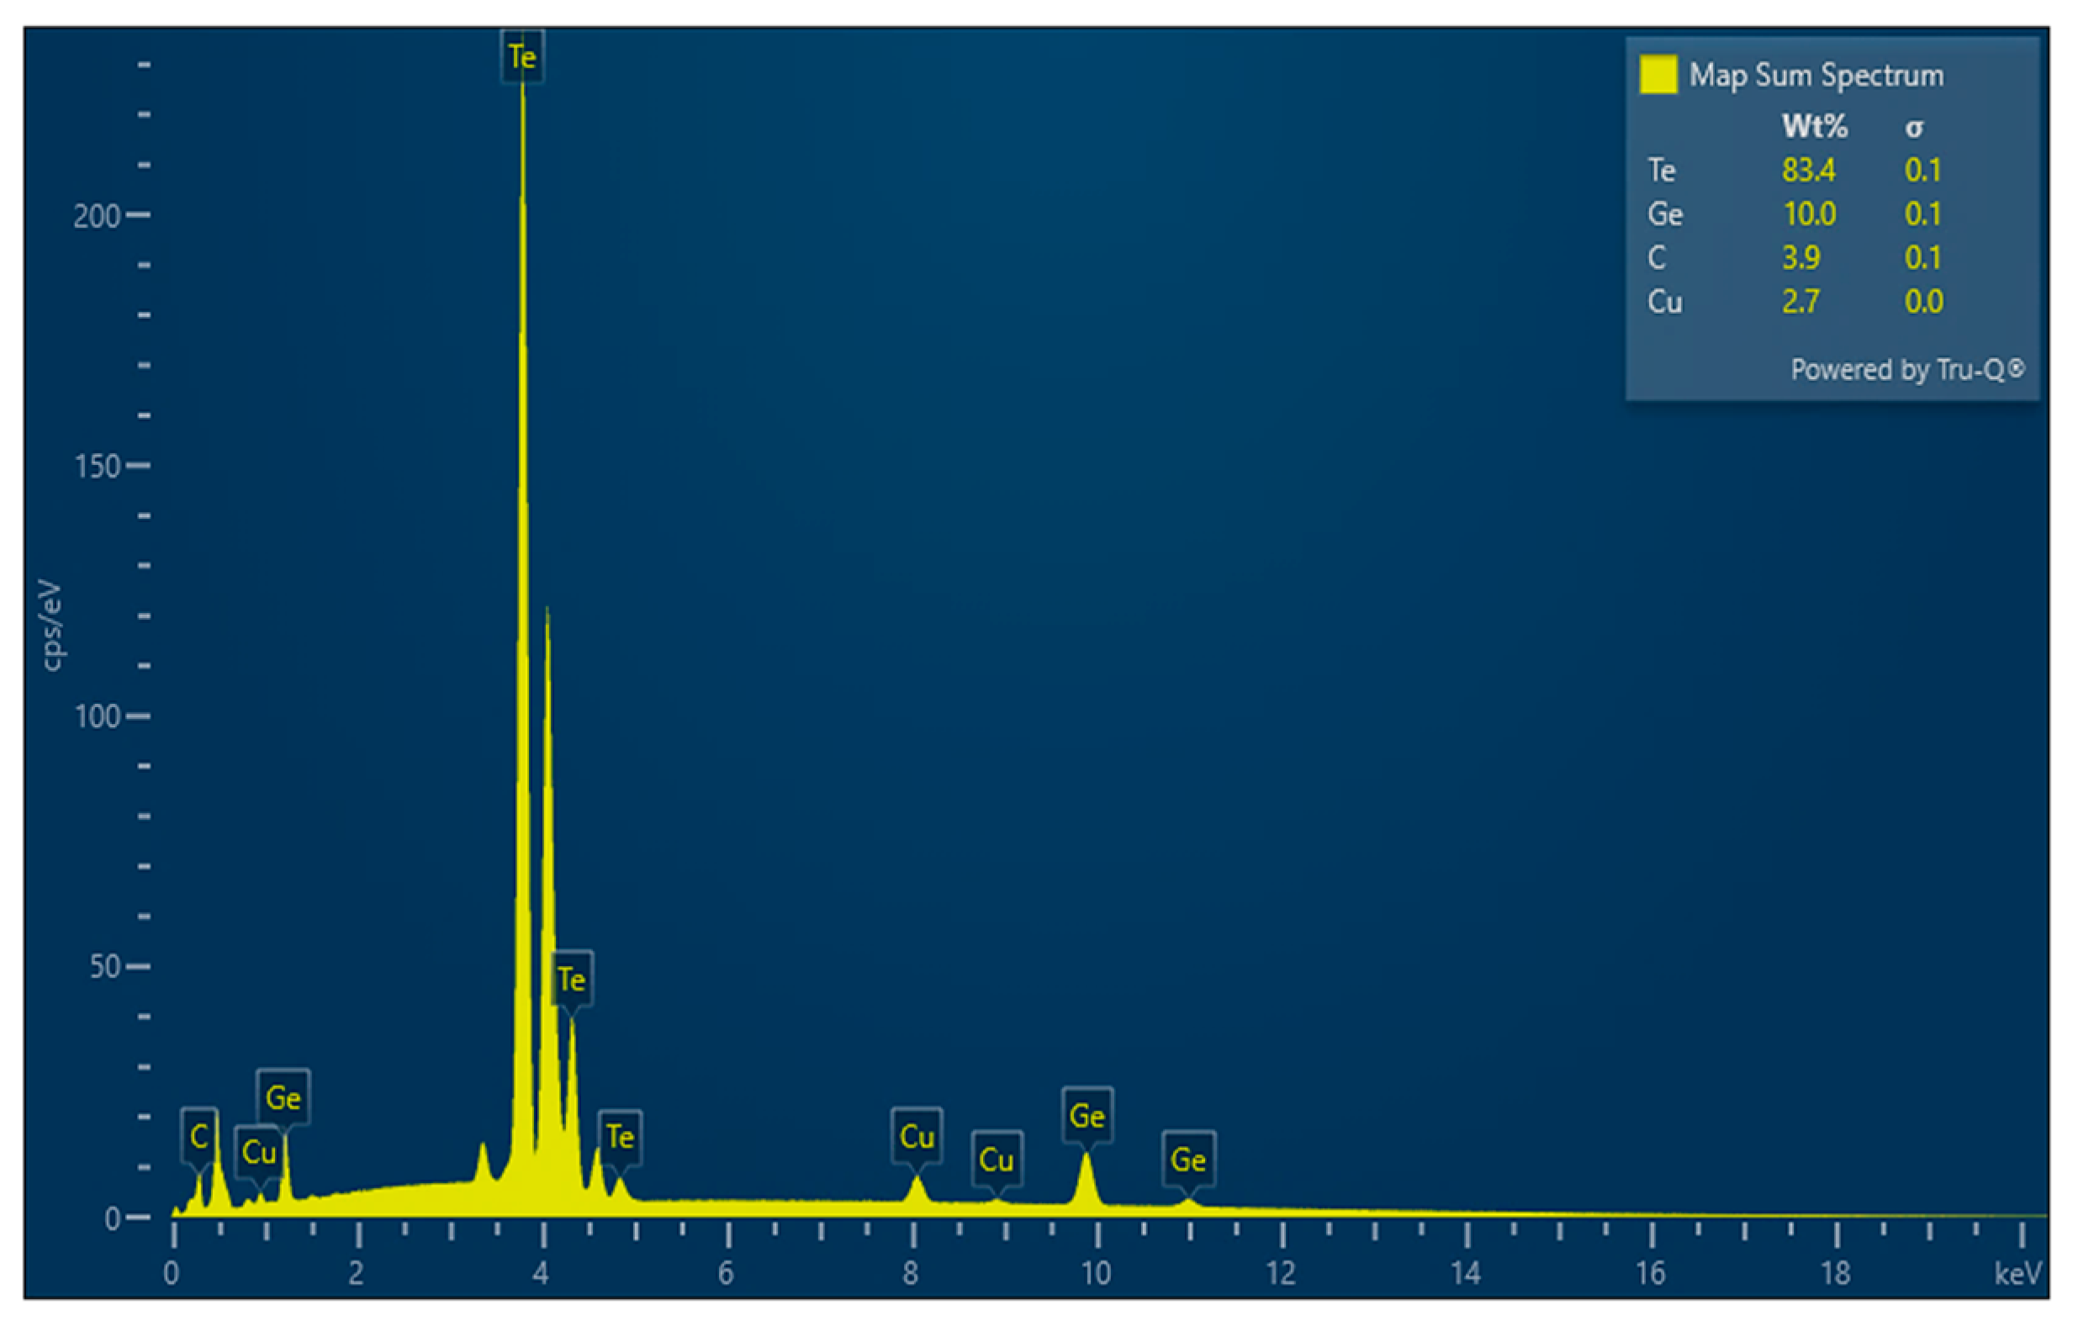Click the Ge row value 10.0
This screenshot has width=2078, height=1326.
pos(1809,214)
